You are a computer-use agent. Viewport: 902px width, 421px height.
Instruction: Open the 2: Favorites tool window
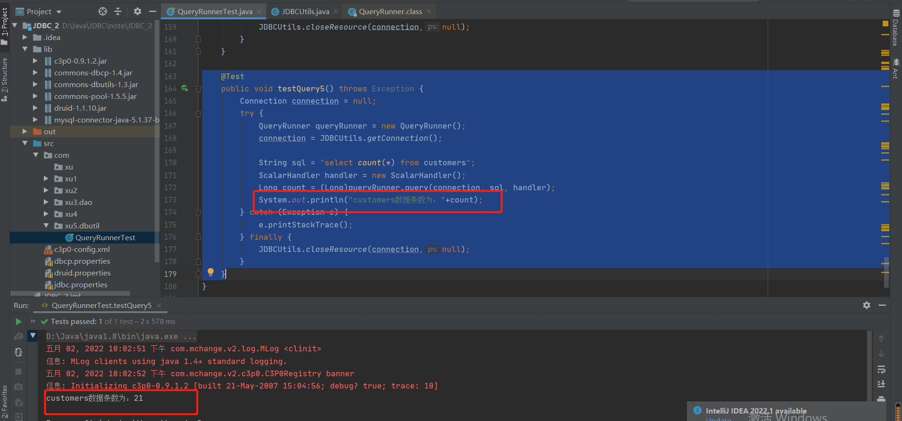click(x=4, y=403)
